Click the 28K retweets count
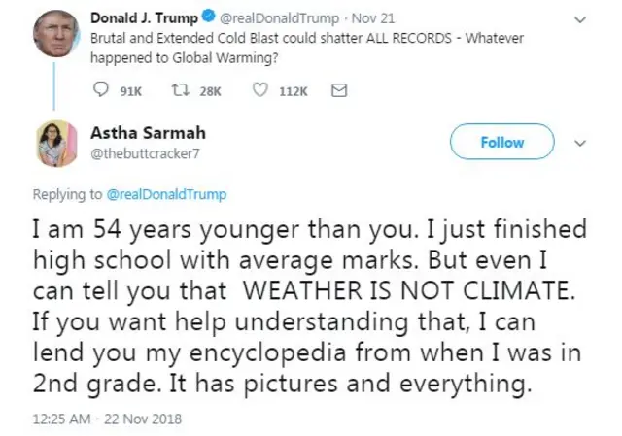Image resolution: width=622 pixels, height=436 pixels. [x=210, y=90]
